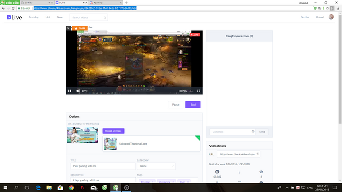Click the current stream thumbnail preview
The image size is (342, 192).
[83, 135]
